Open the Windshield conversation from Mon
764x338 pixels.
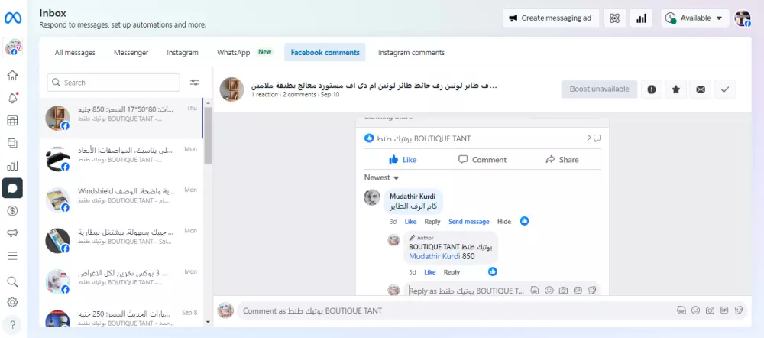click(x=121, y=200)
